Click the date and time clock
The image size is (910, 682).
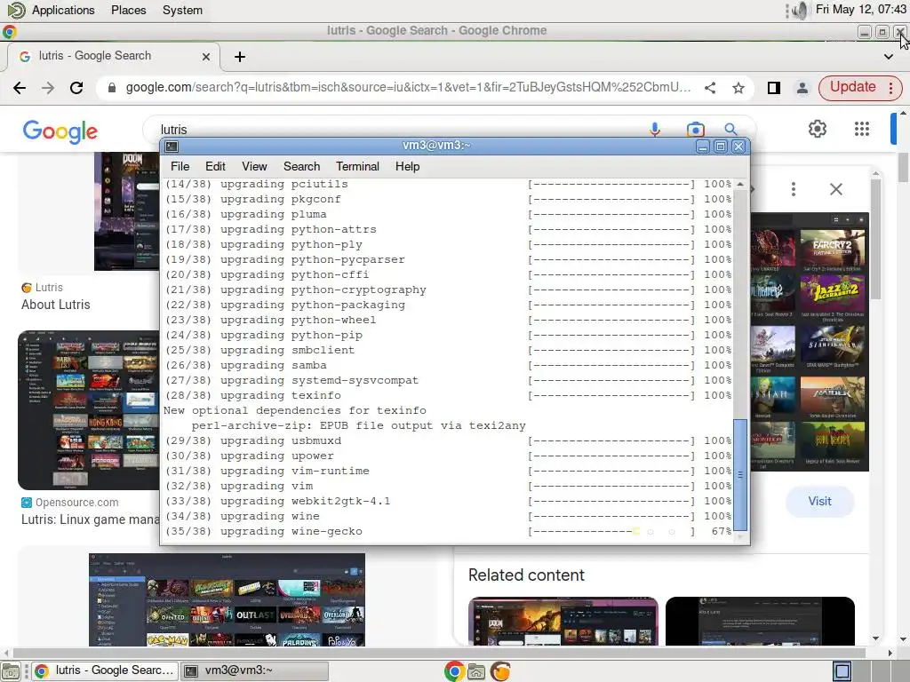coord(860,9)
